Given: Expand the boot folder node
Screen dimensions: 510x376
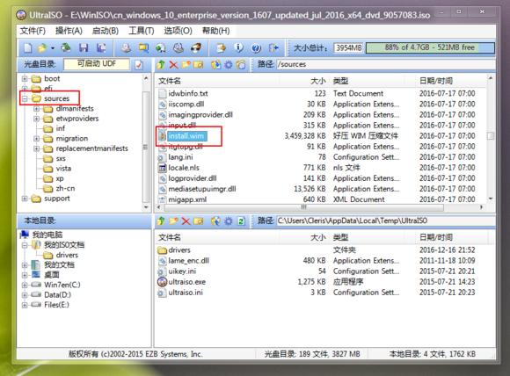Looking at the screenshot, I should (x=25, y=78).
